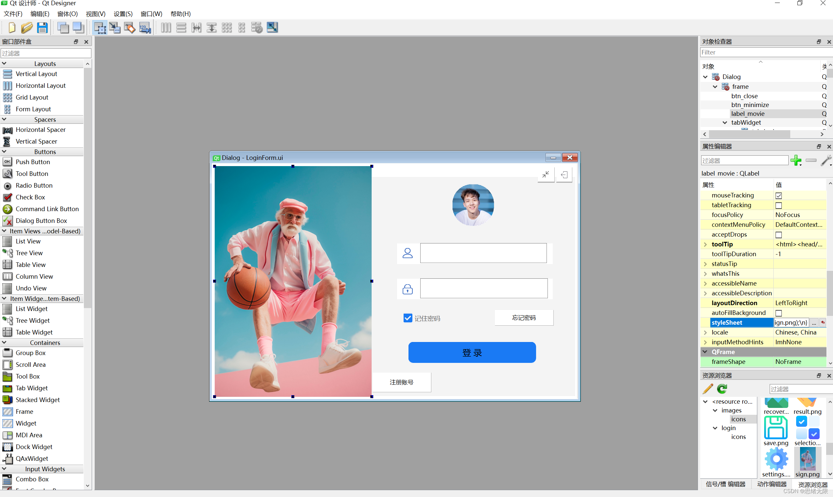Click the Save form toolbar icon
This screenshot has height=497, width=833.
(x=42, y=27)
